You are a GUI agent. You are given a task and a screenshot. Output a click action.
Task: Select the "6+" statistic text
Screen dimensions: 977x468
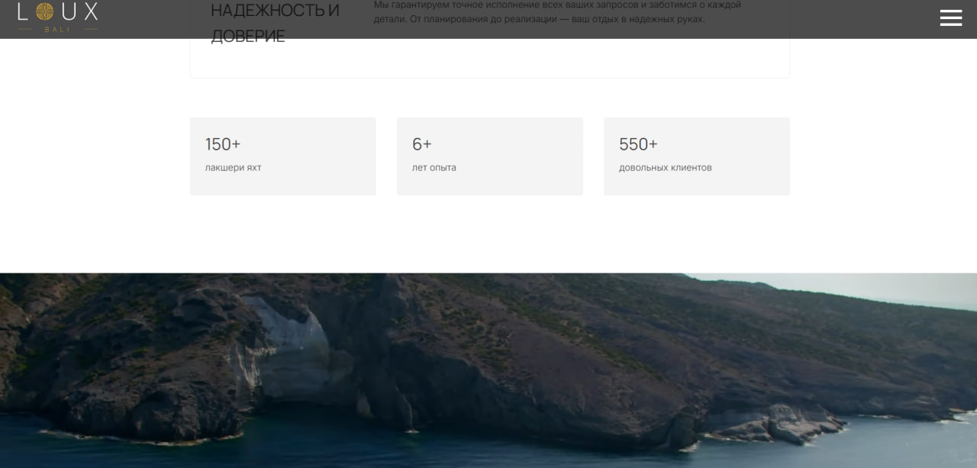pyautogui.click(x=422, y=144)
